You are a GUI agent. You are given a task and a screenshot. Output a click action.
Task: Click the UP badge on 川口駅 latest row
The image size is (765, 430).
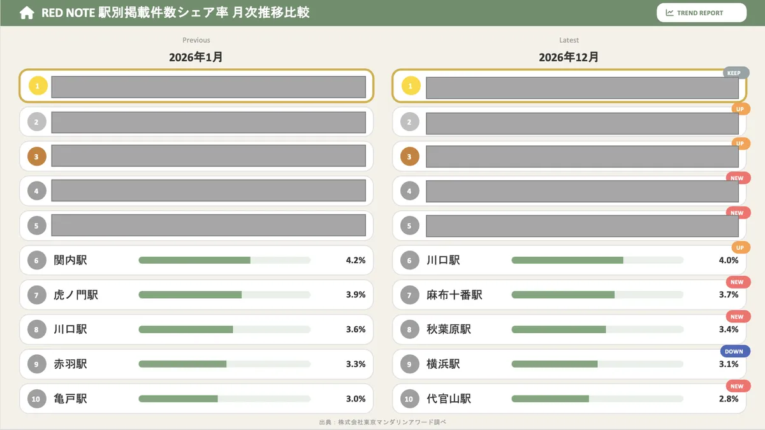coord(740,247)
